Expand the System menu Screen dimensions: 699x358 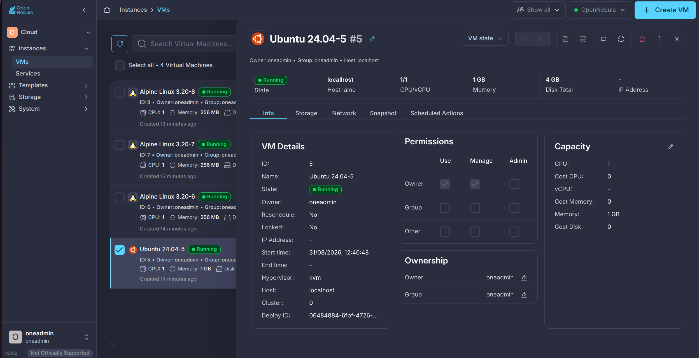click(86, 109)
